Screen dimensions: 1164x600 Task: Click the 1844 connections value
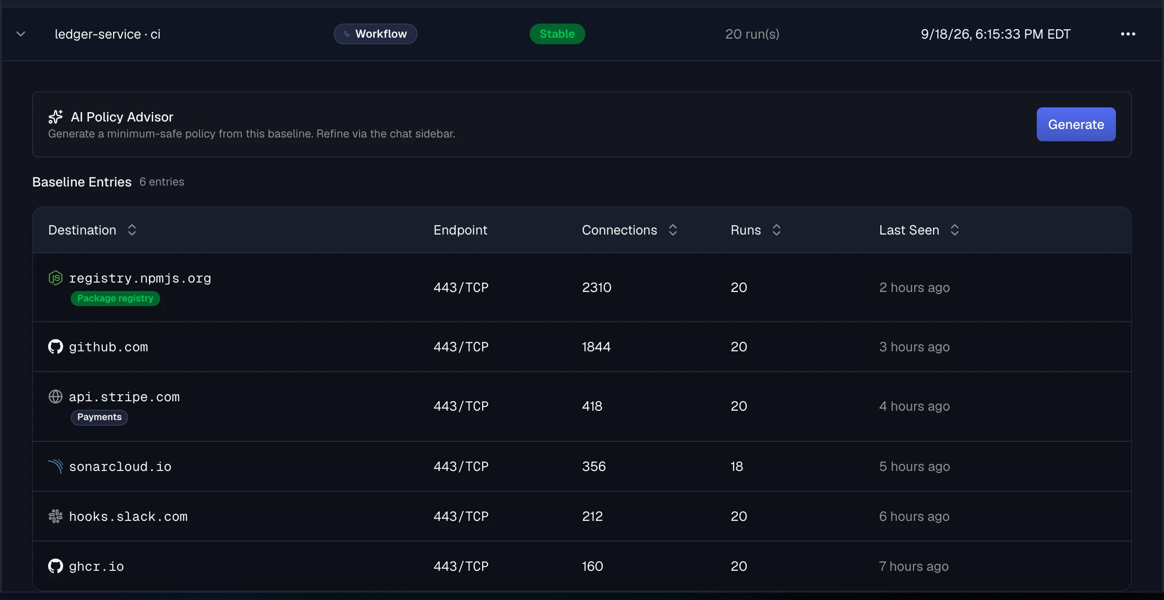click(596, 347)
